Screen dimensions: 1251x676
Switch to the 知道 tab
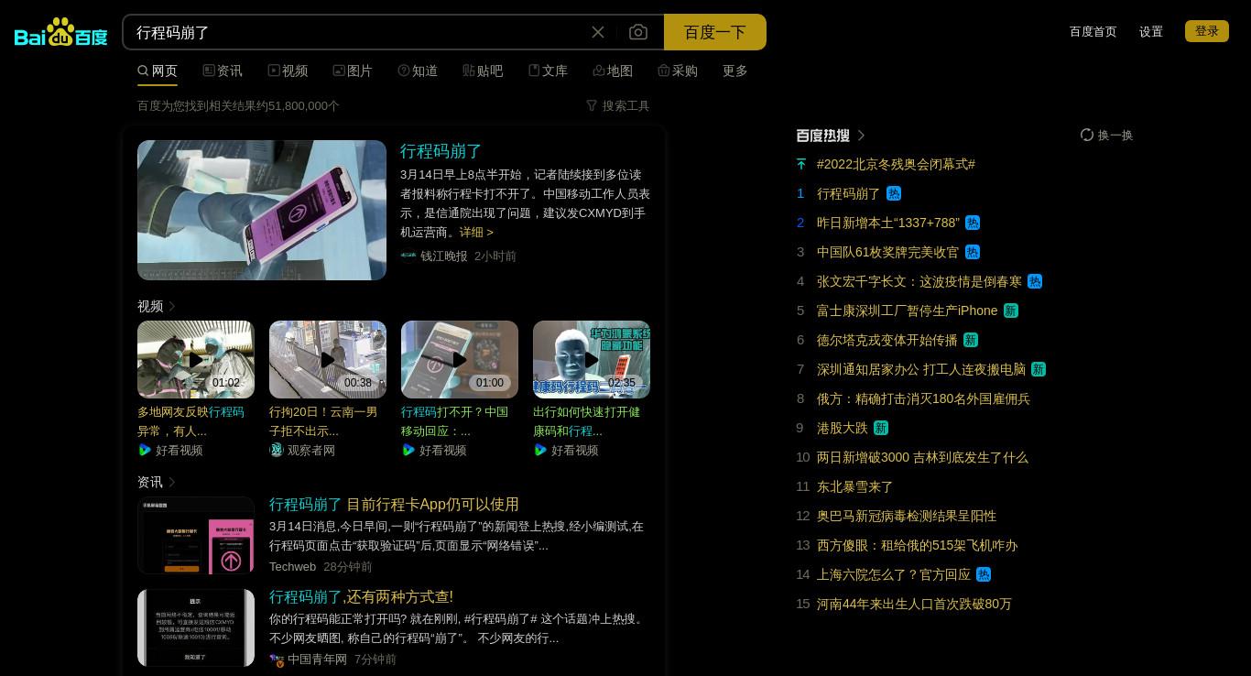[418, 71]
